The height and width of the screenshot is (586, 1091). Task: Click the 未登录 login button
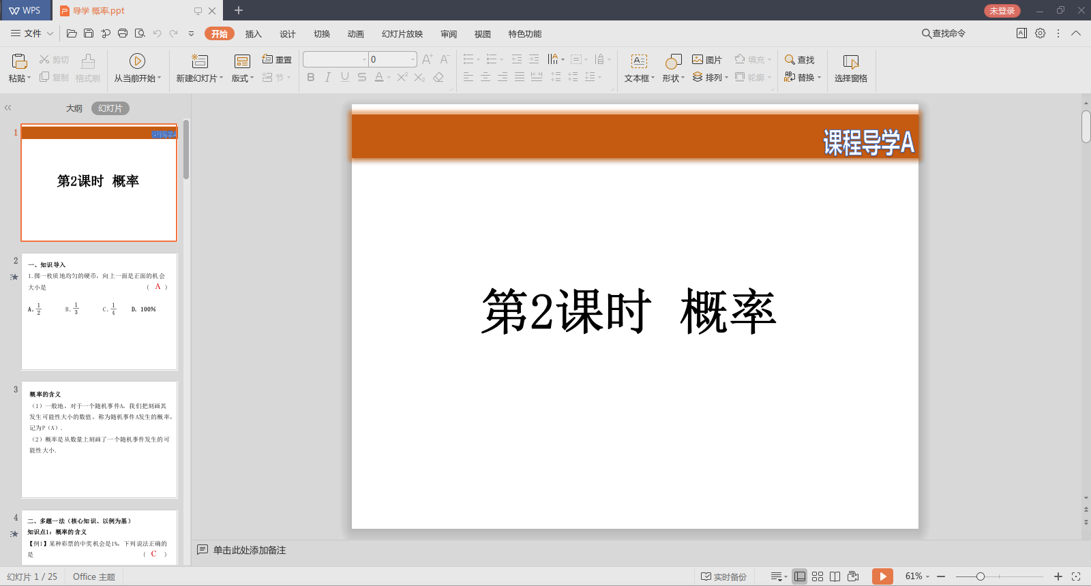click(1002, 11)
